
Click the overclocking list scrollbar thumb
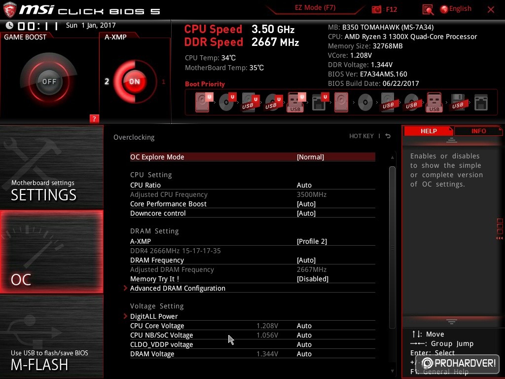coord(392,247)
